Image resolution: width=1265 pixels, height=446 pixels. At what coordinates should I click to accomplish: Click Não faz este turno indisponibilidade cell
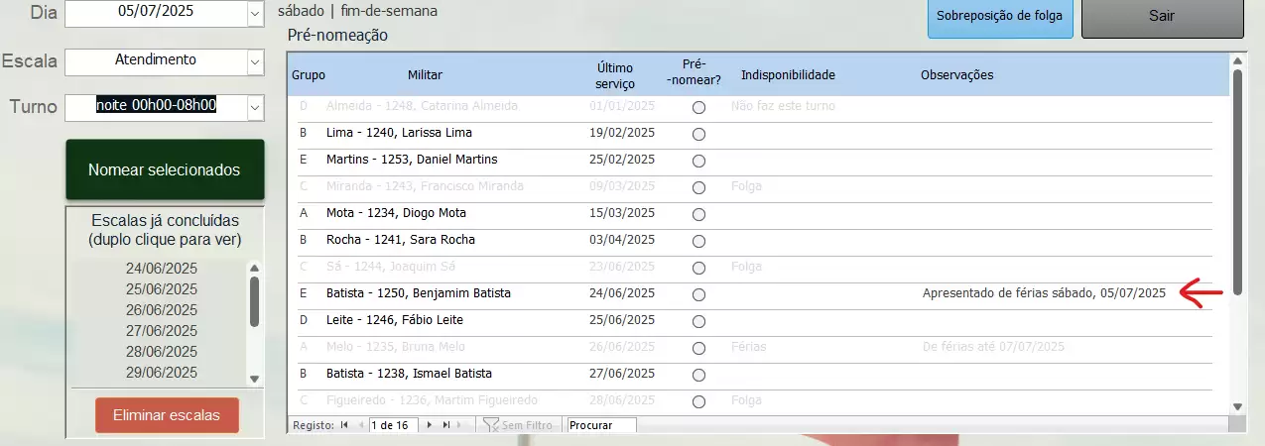point(783,106)
